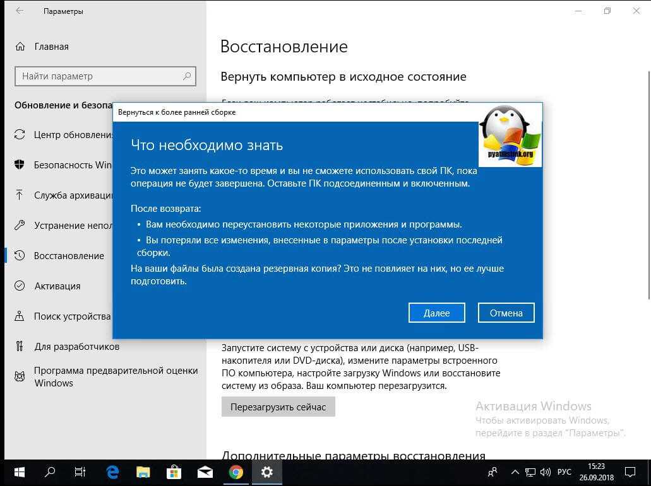Click Главная label in sidebar
Image resolution: width=651 pixels, height=486 pixels.
coord(52,47)
